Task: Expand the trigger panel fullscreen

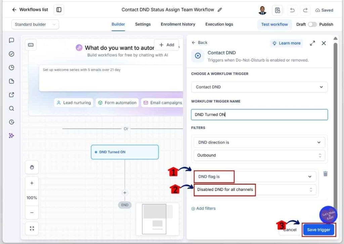Action: click(x=312, y=43)
